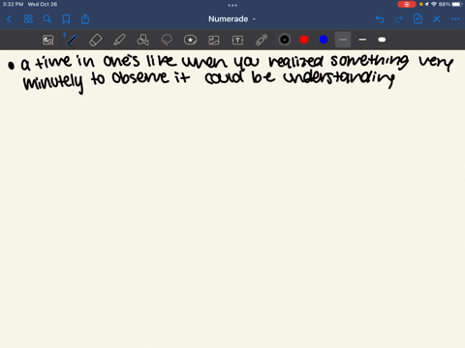Select the Shapes tool
The height and width of the screenshot is (348, 465).
click(143, 40)
